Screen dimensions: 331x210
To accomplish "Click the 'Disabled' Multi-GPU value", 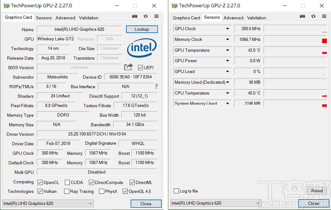I will [97, 172].
